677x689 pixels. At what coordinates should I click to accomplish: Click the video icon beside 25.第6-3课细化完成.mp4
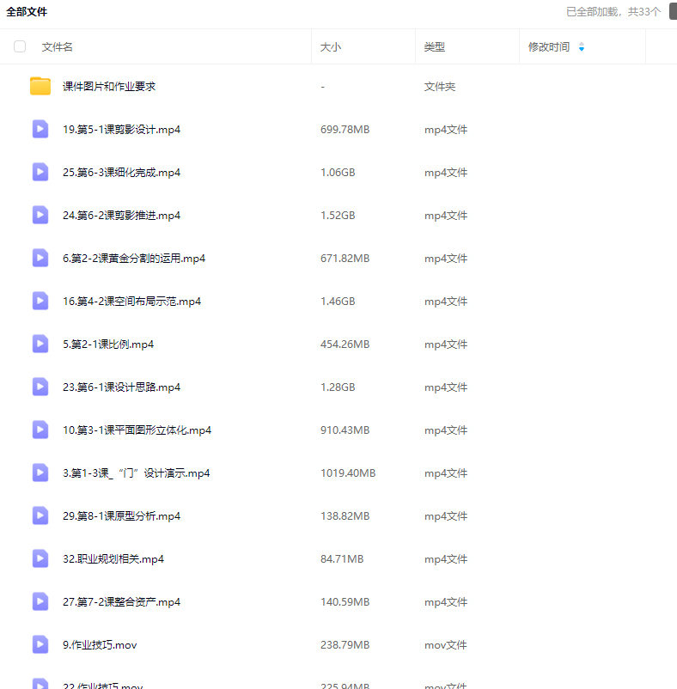click(x=40, y=172)
